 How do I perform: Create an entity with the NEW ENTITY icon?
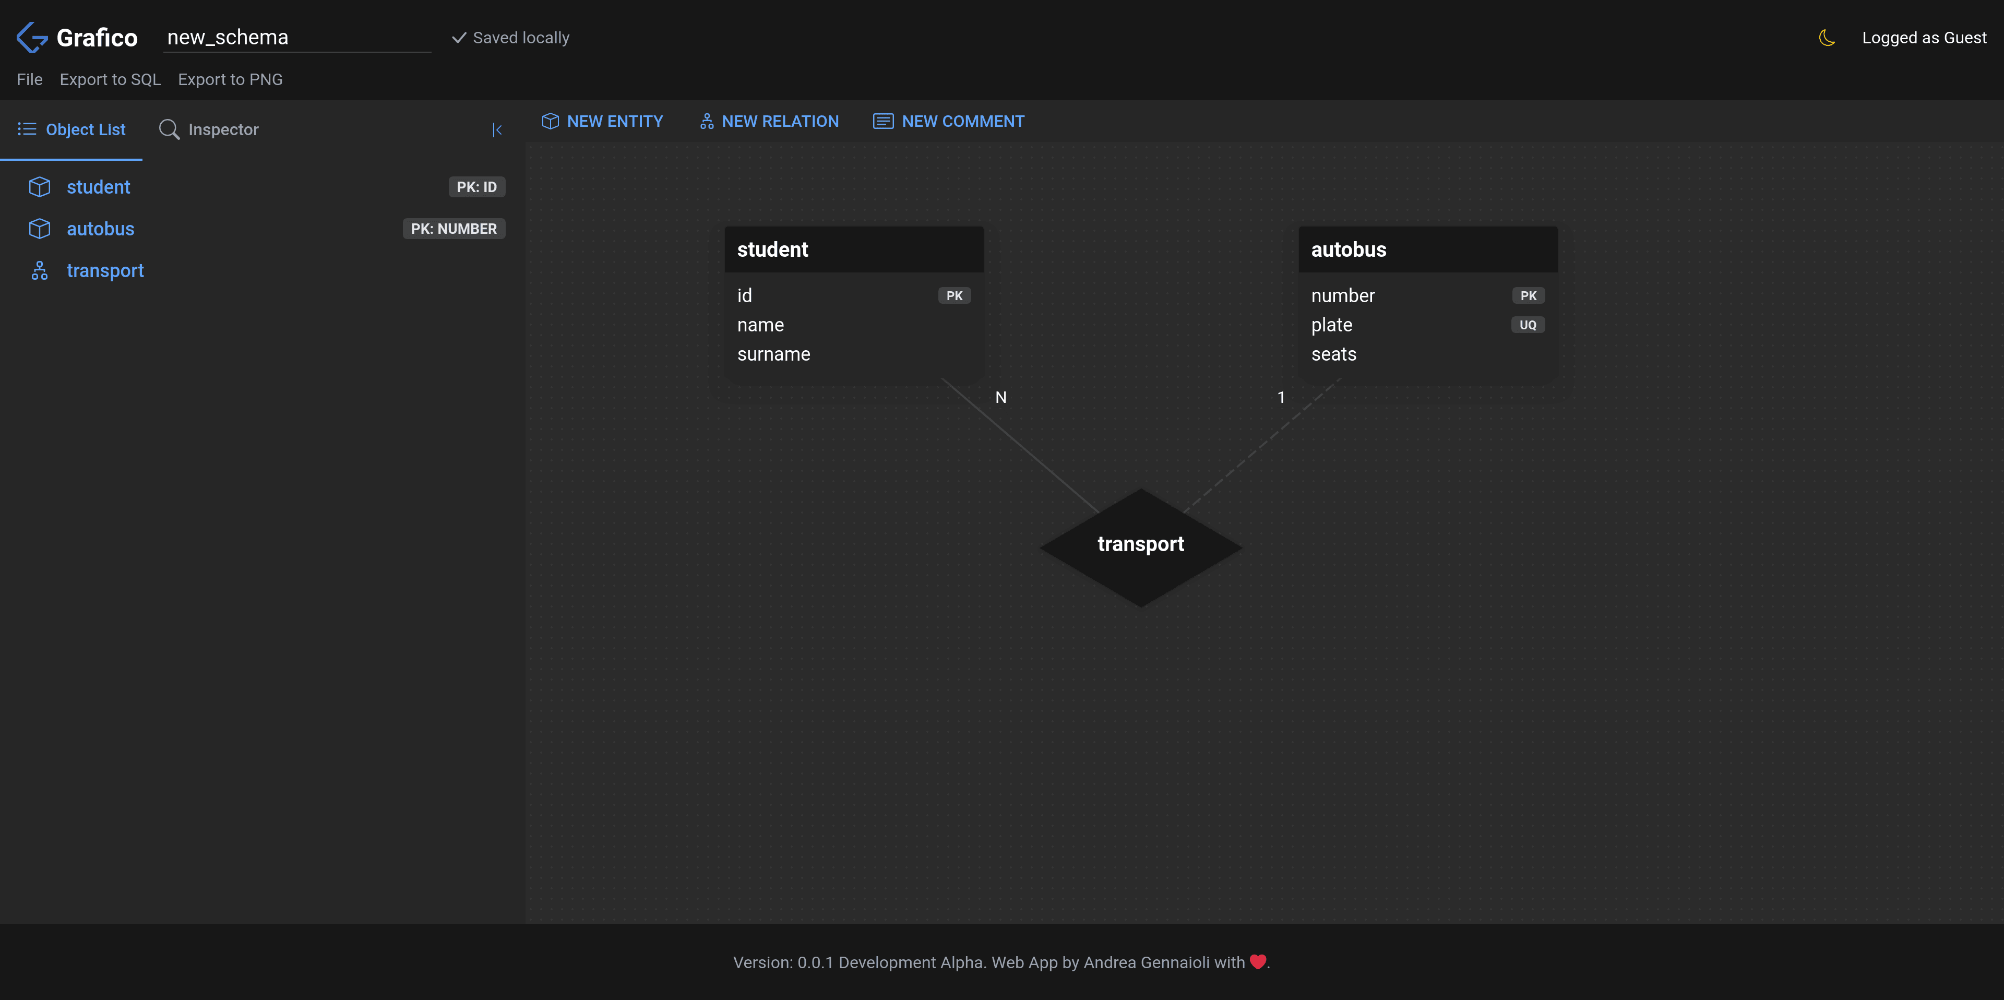[550, 122]
